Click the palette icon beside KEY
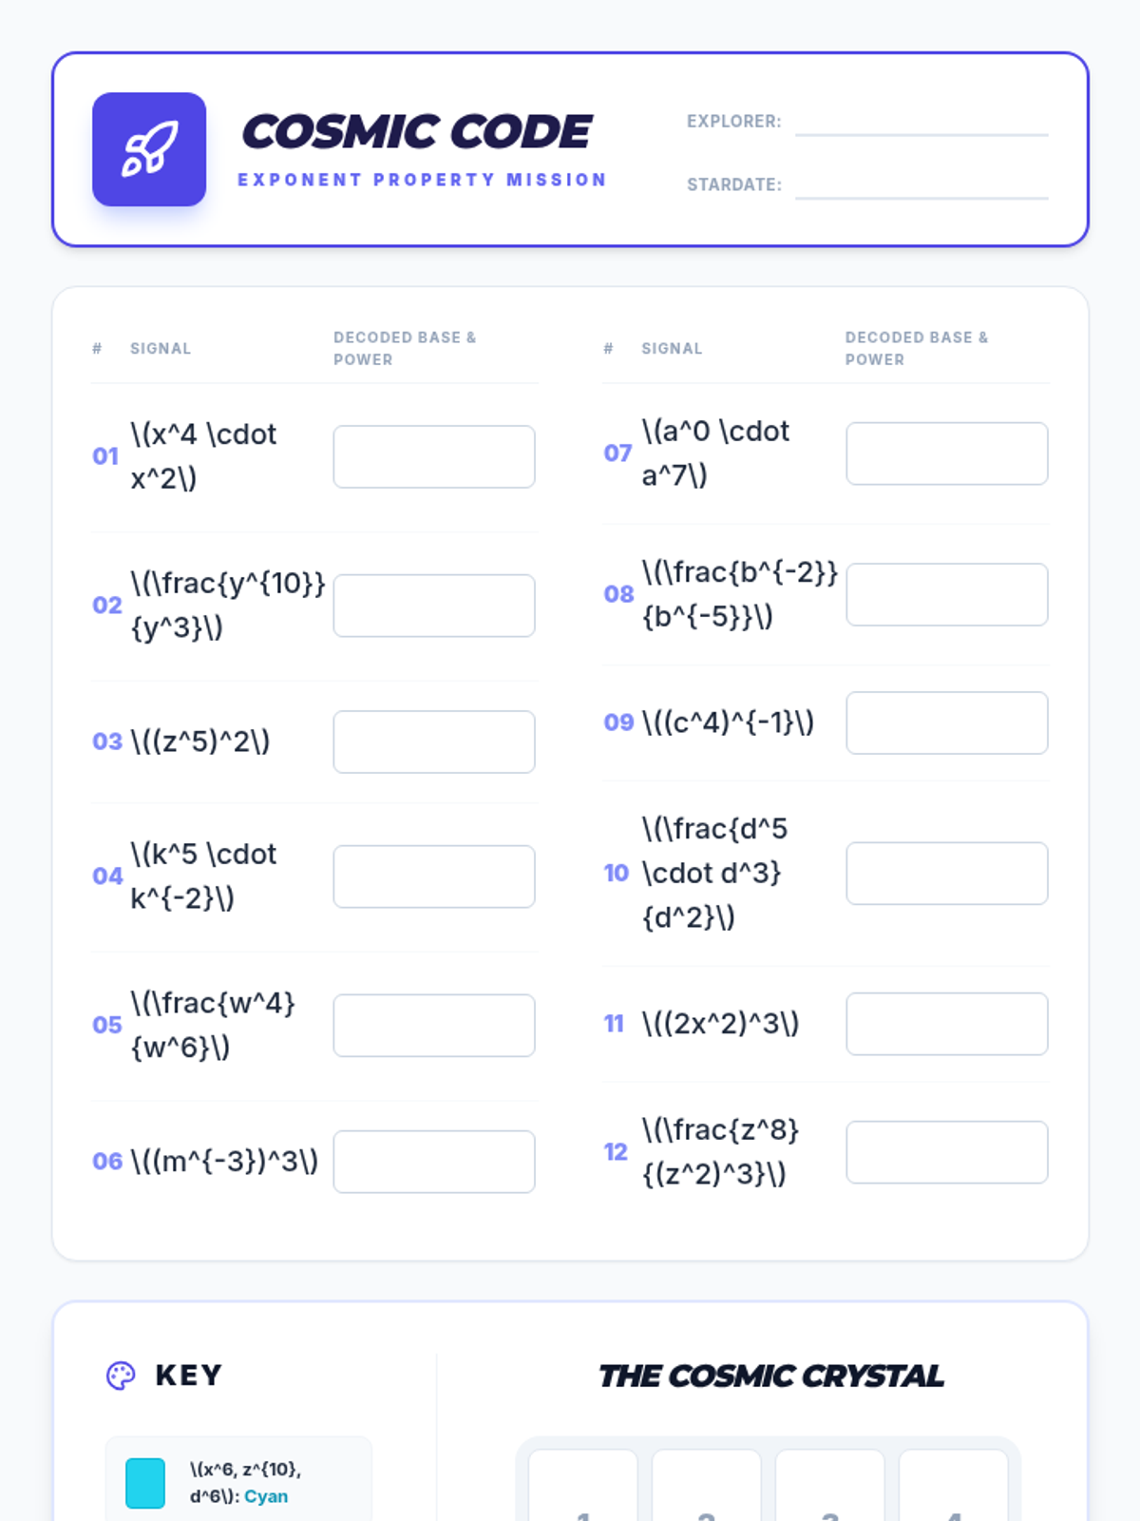The width and height of the screenshot is (1140, 1521). 121,1376
